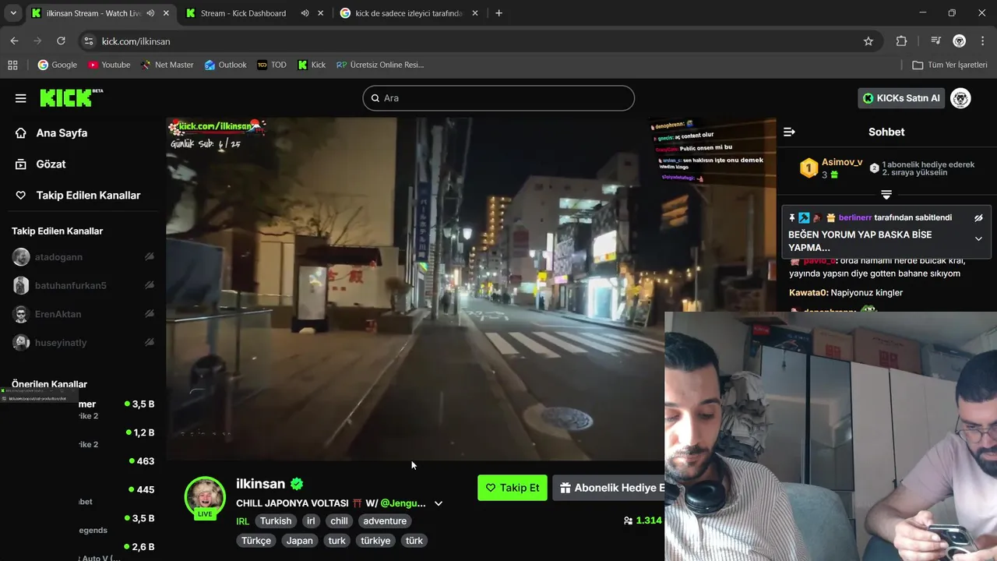Click the verified badge next to ilkinsan
Viewport: 997px width, 561px height.
click(x=297, y=484)
